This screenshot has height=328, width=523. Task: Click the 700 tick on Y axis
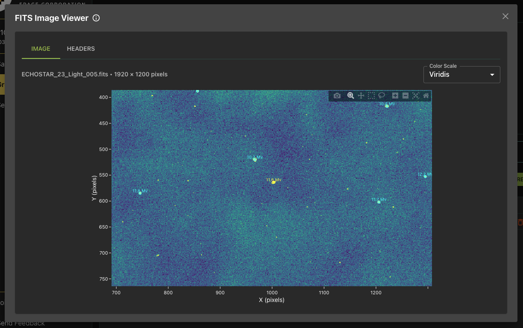104,253
